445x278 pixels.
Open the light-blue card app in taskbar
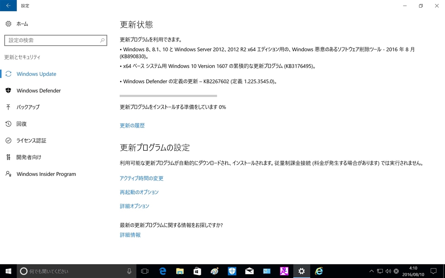(267, 271)
